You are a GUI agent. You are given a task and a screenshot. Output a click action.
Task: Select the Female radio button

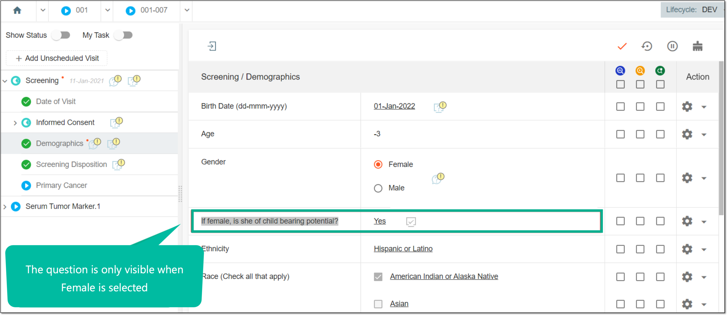[378, 164]
